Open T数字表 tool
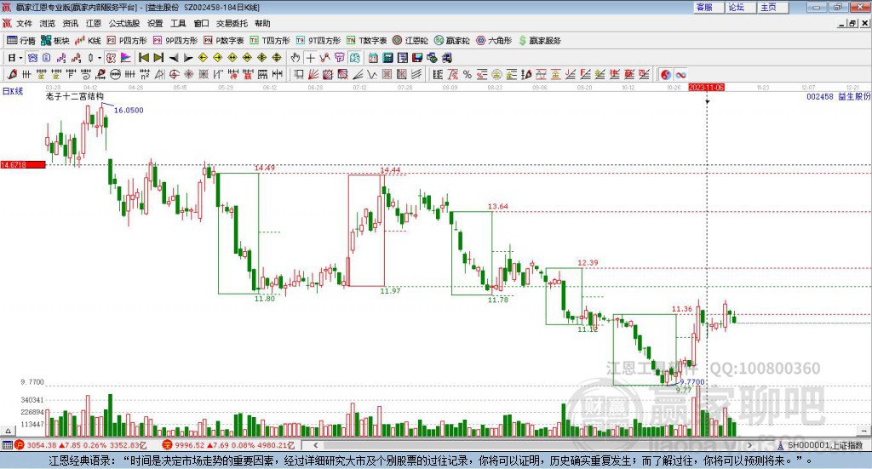The image size is (872, 469). pyautogui.click(x=366, y=41)
